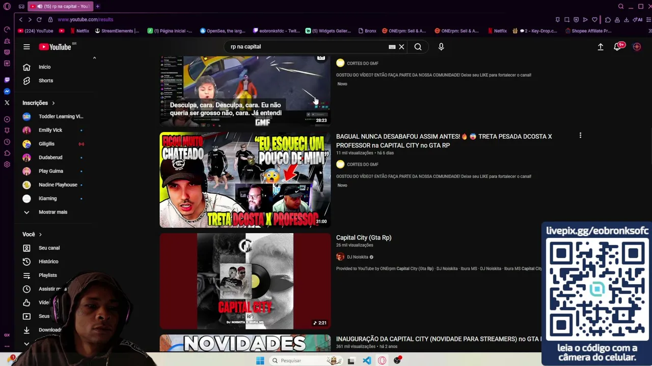Open X in the Opera sidebar
The width and height of the screenshot is (652, 366).
[x=7, y=103]
